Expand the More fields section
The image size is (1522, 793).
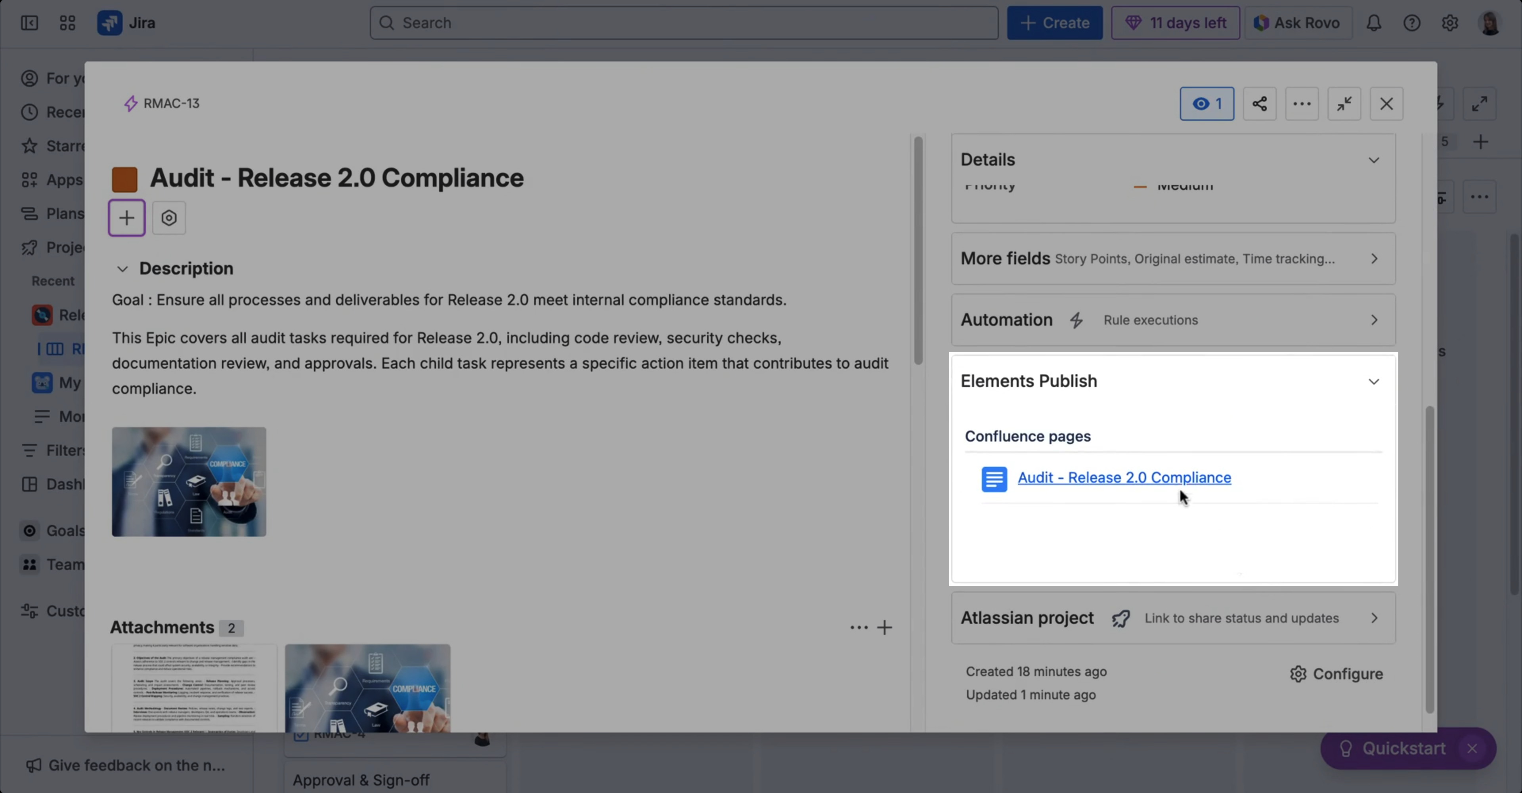pyautogui.click(x=1374, y=259)
